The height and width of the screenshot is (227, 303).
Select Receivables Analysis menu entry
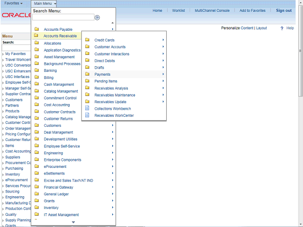pyautogui.click(x=111, y=88)
